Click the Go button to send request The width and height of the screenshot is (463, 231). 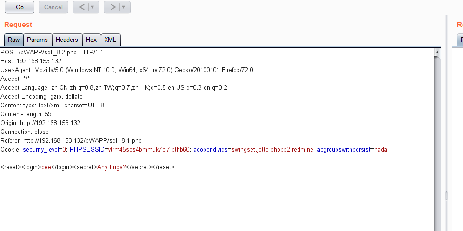coord(20,7)
